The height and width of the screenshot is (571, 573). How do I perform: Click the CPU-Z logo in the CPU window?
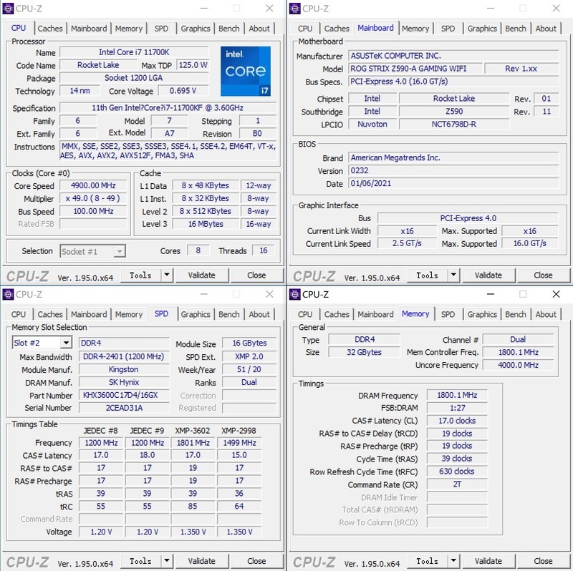click(27, 275)
